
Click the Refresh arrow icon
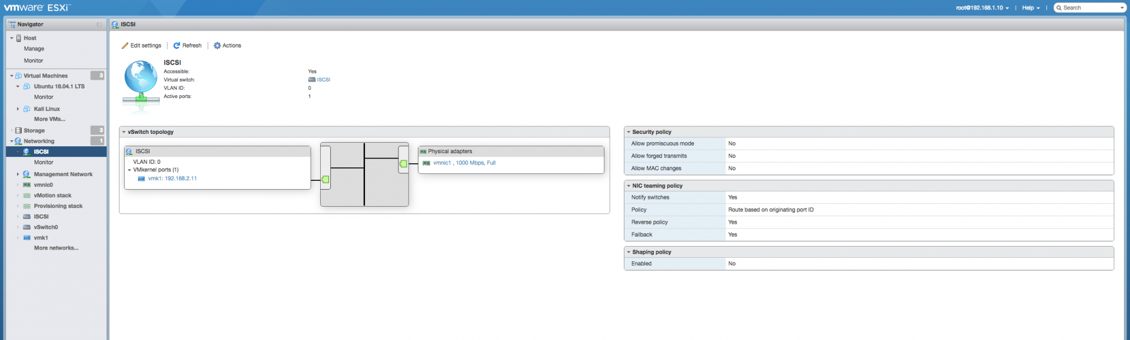(x=177, y=46)
